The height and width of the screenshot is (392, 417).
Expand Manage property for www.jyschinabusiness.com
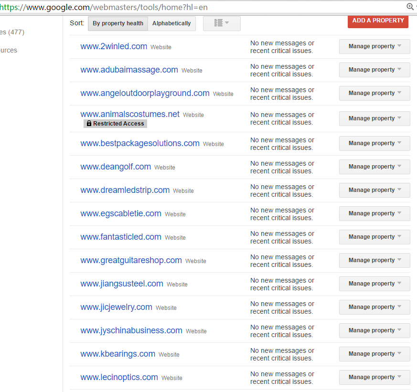tap(374, 330)
